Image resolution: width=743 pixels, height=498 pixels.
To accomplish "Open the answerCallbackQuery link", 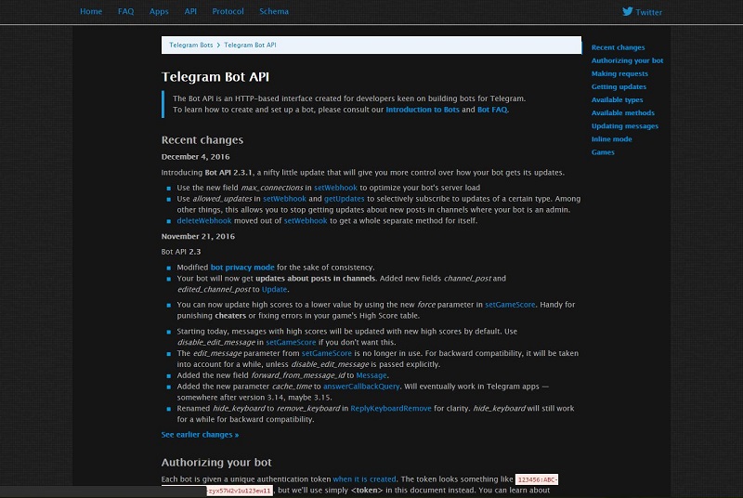I will coord(361,387).
